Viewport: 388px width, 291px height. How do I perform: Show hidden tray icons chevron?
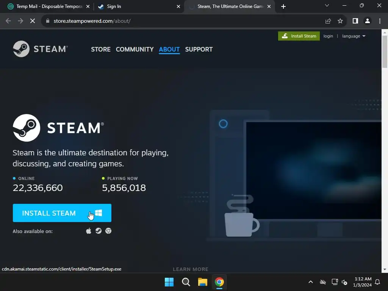coord(311,282)
